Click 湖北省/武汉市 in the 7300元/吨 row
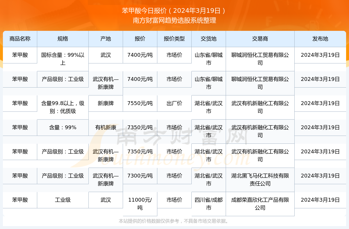Screen dimensions: 349x229 pos(209,180)
